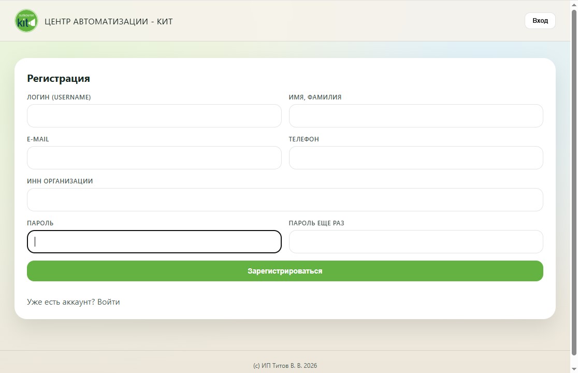Select the E-mail text box

pyautogui.click(x=154, y=157)
